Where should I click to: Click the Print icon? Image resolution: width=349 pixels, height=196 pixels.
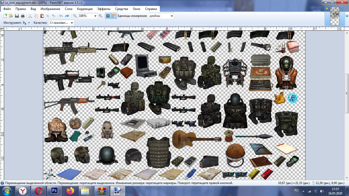23,16
